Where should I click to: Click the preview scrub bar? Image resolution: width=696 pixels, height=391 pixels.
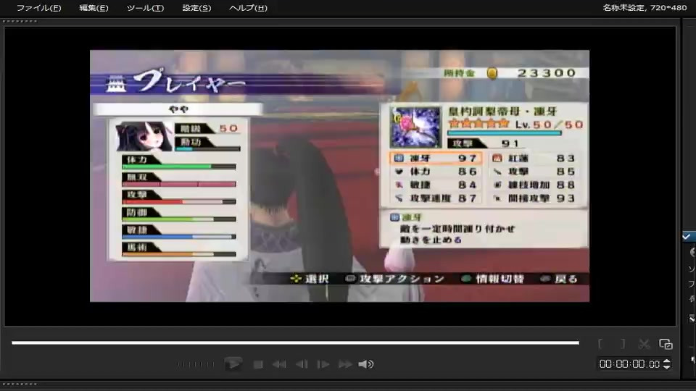point(295,342)
